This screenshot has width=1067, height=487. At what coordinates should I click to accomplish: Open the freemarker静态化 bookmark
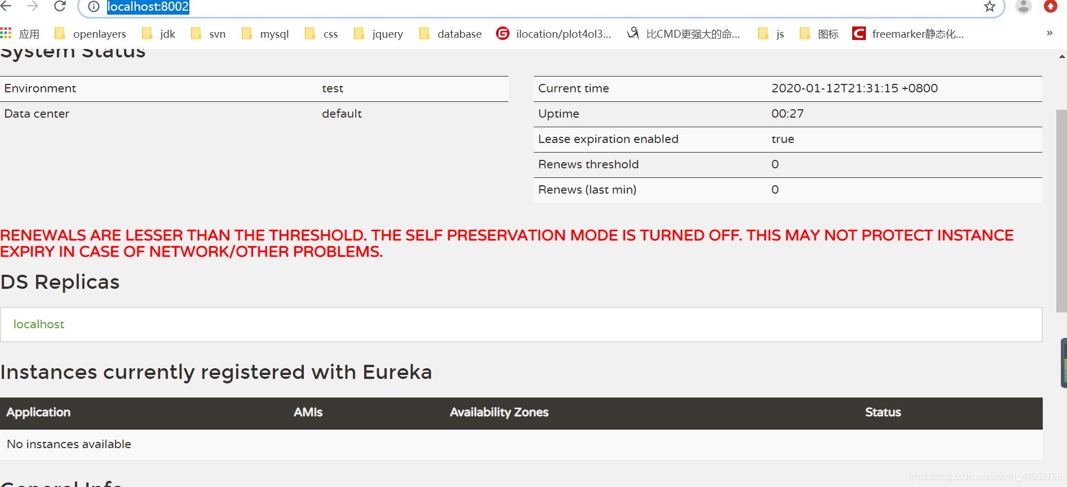(x=908, y=34)
